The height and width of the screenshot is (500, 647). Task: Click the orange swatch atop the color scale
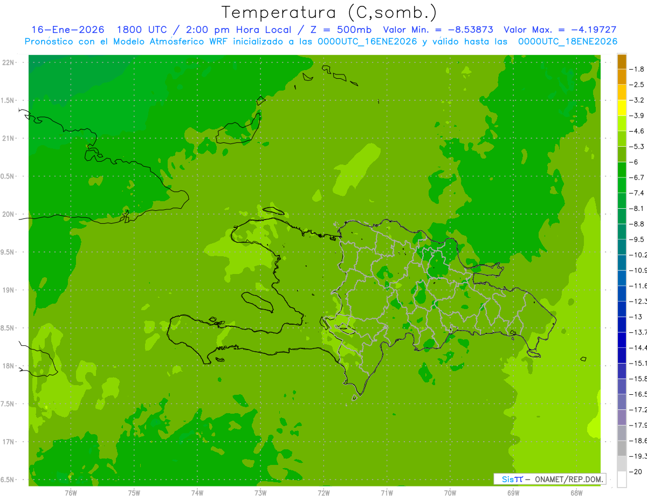[622, 61]
